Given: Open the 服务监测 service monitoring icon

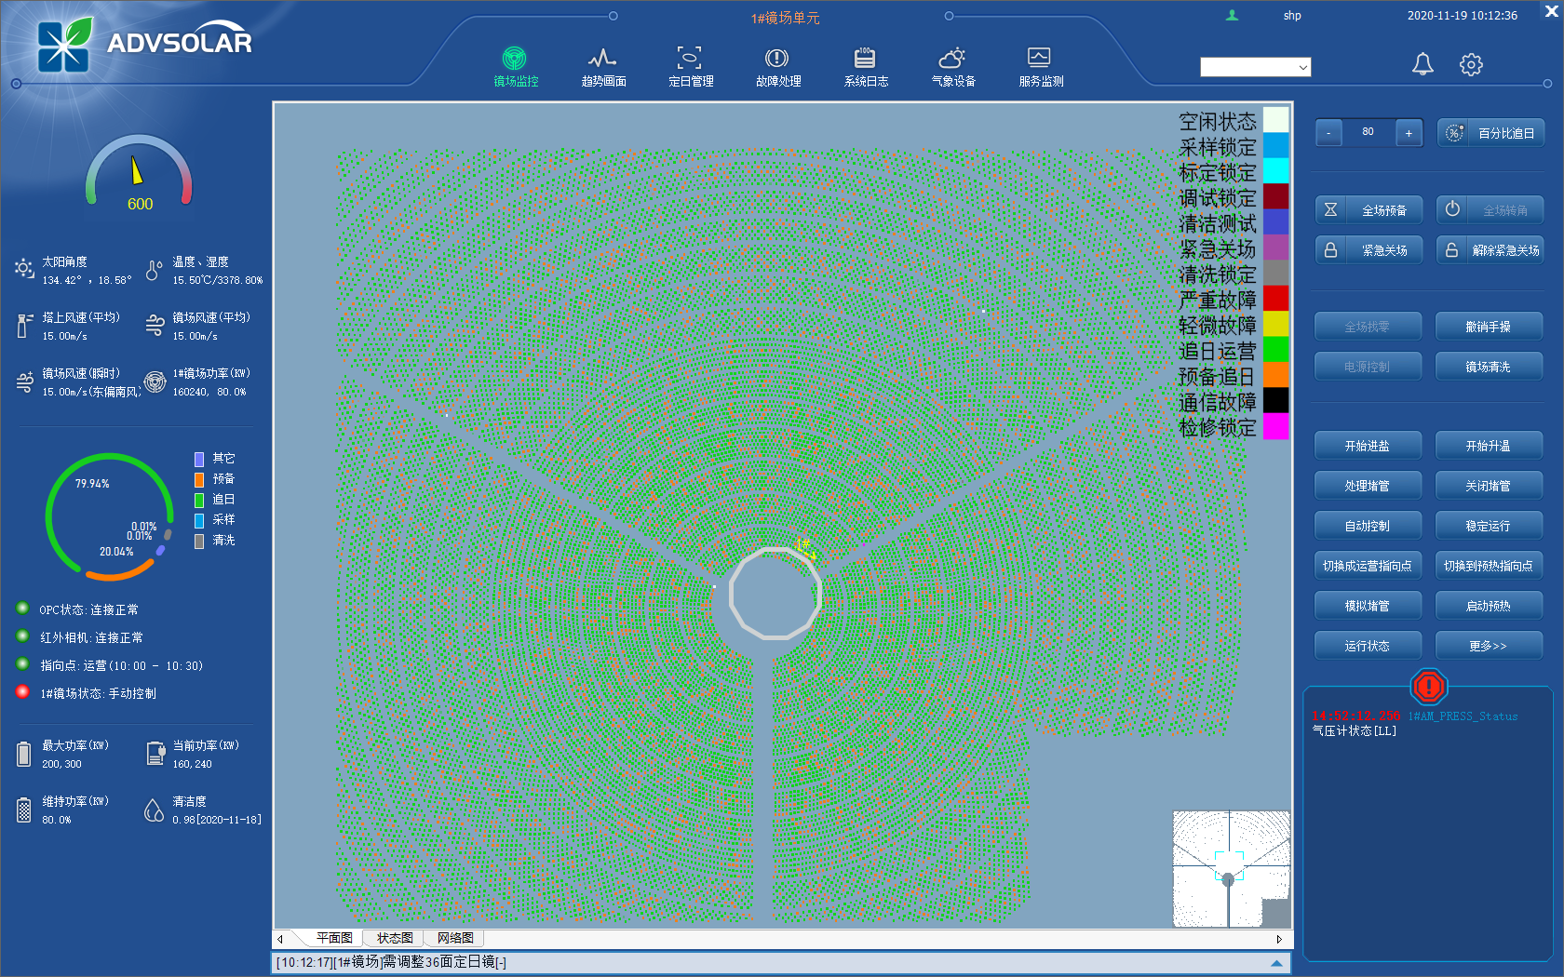Looking at the screenshot, I should click(1040, 59).
